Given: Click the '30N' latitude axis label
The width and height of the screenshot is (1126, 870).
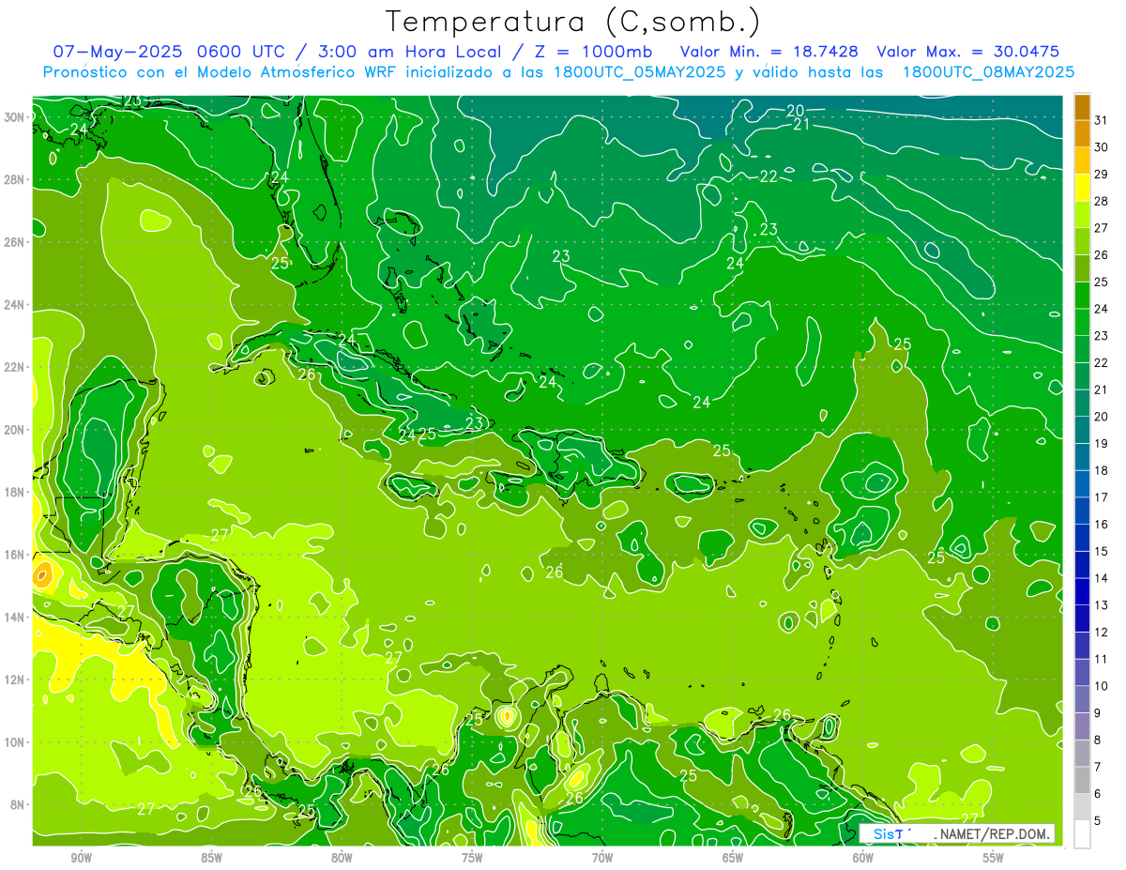Looking at the screenshot, I should point(13,117).
